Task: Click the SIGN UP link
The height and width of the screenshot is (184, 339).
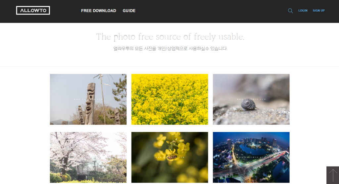Action: (x=319, y=10)
